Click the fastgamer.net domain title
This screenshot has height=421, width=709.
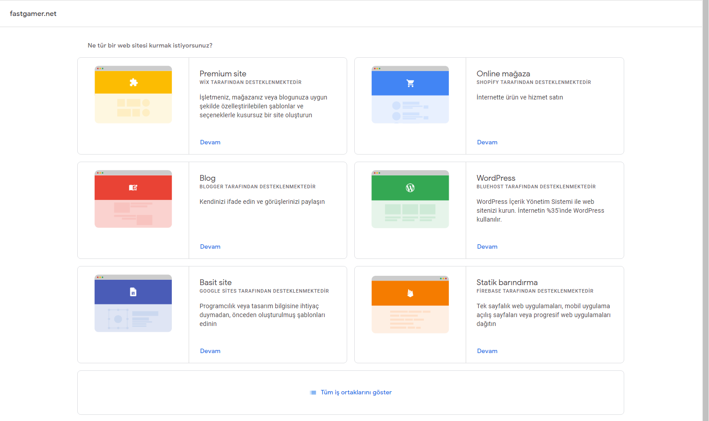(x=33, y=14)
